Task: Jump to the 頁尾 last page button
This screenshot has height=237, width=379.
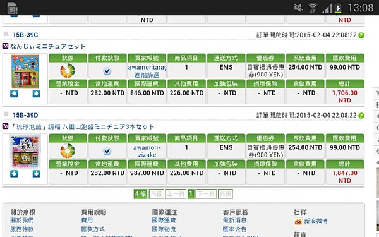Action: [x=226, y=194]
